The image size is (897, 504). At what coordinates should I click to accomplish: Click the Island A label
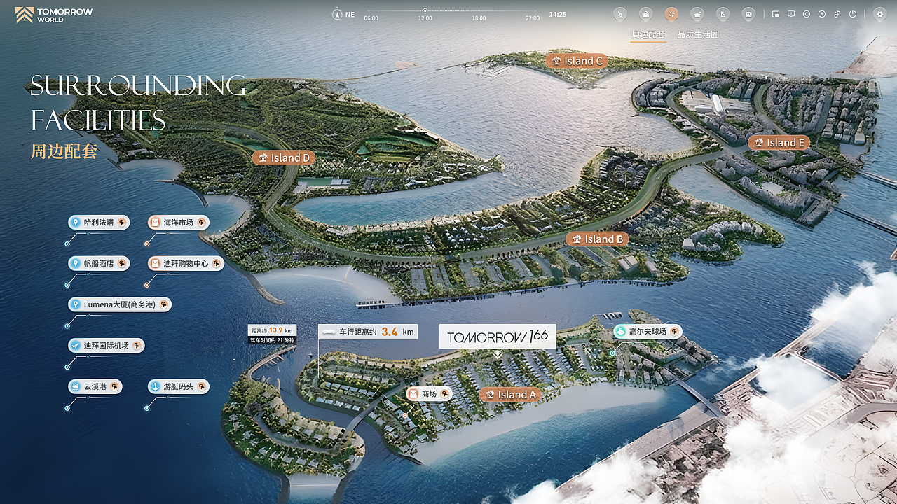[510, 395]
